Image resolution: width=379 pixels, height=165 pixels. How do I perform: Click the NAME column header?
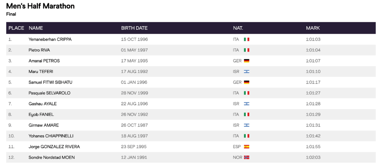tap(36, 28)
